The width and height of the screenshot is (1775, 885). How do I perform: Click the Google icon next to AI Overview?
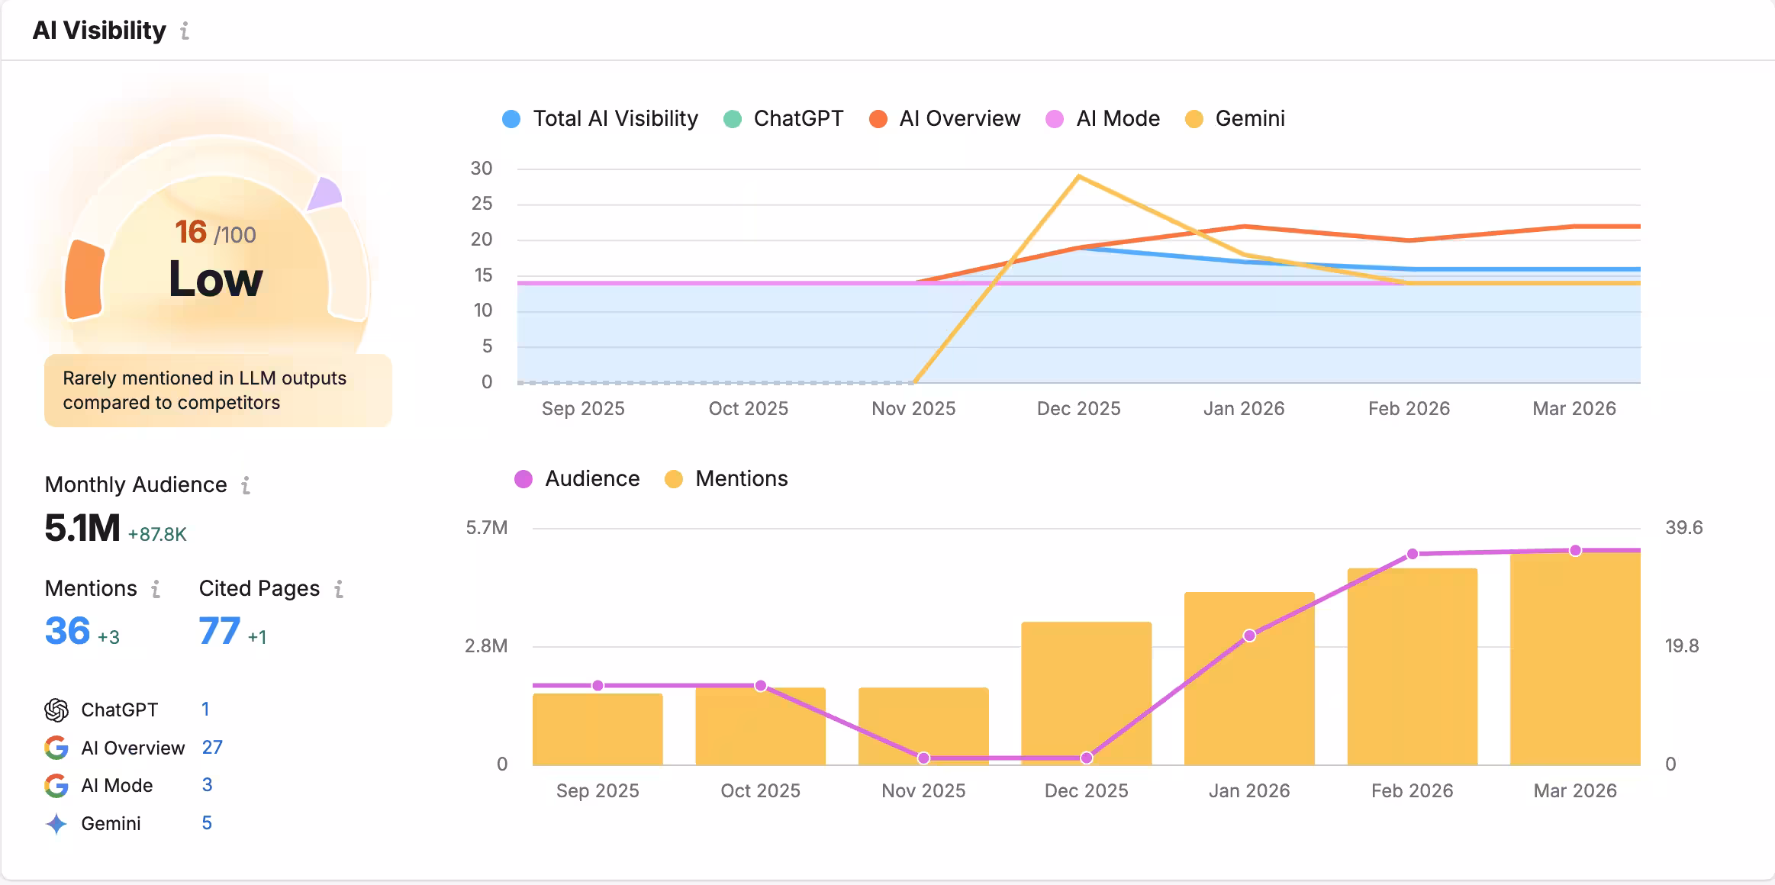point(56,747)
